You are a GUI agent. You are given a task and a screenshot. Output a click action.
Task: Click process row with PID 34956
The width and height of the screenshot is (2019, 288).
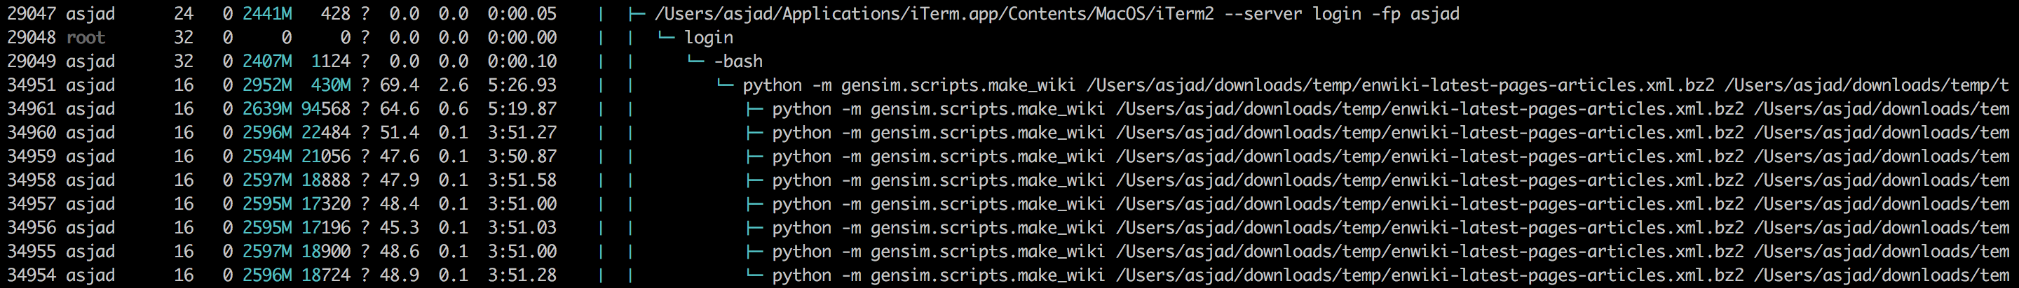[x=1009, y=228]
